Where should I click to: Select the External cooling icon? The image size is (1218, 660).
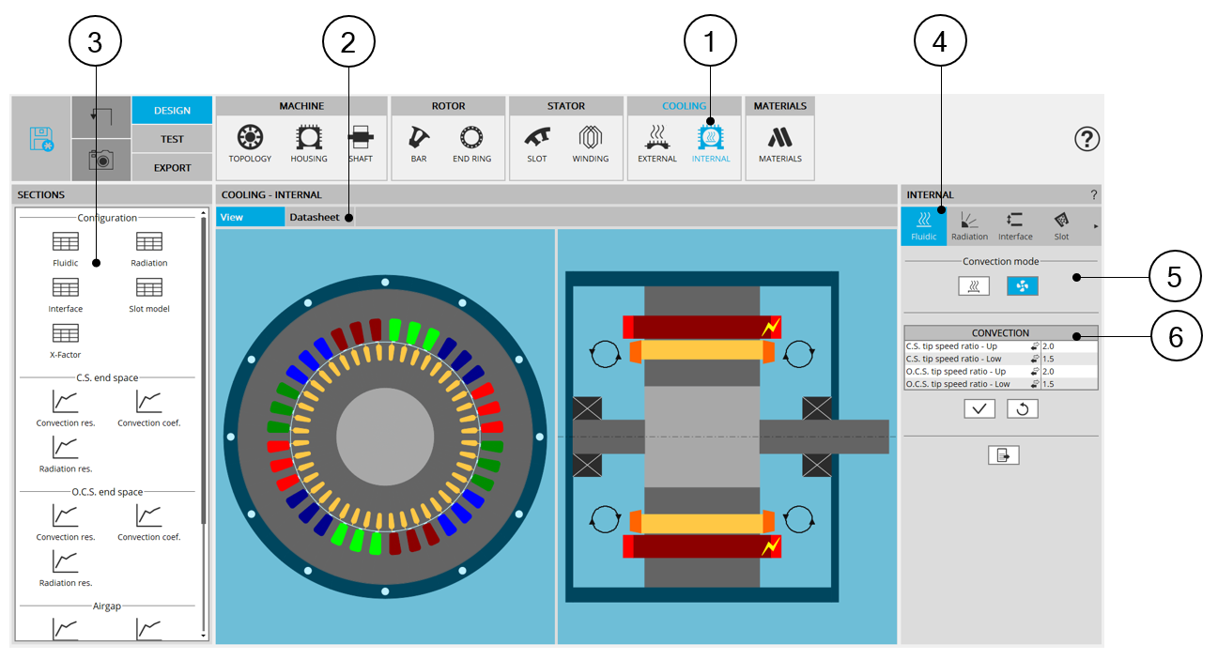(656, 145)
